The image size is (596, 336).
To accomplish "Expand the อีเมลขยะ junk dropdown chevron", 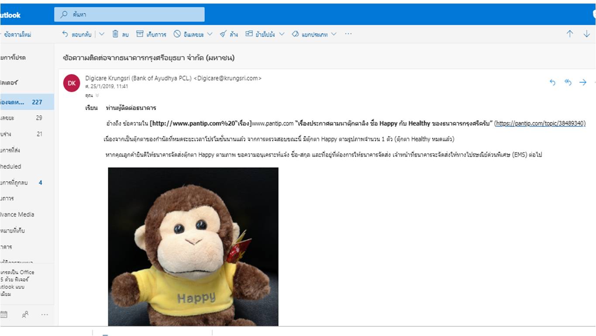I will click(210, 34).
